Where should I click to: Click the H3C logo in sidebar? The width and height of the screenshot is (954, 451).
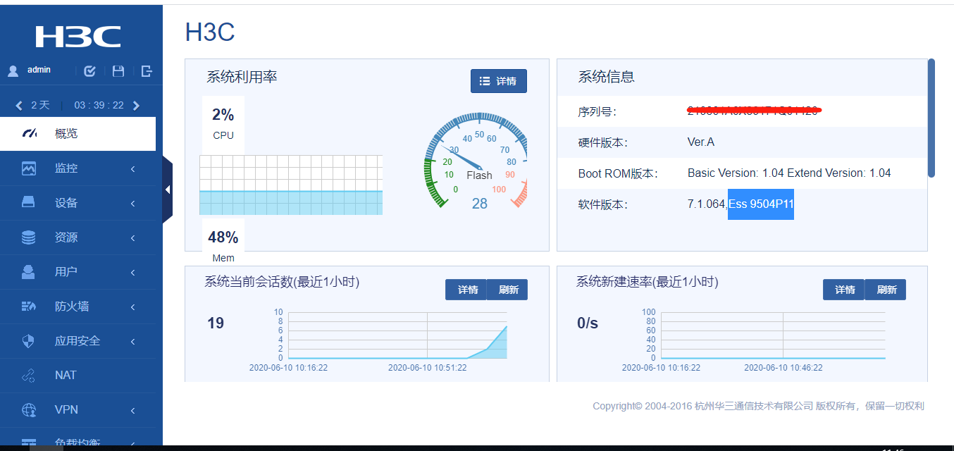pos(78,37)
